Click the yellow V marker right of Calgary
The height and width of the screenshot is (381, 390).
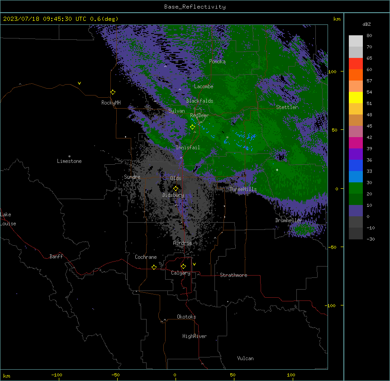click(194, 264)
